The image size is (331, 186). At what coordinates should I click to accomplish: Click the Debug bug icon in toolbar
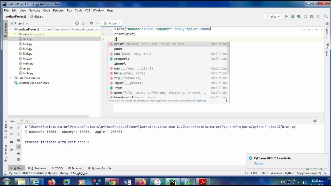click(293, 16)
